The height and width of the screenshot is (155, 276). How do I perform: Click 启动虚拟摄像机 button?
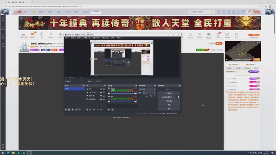coord(167,97)
